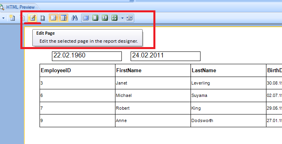Click the Janet cell
282x144 pixels.
click(x=153, y=83)
